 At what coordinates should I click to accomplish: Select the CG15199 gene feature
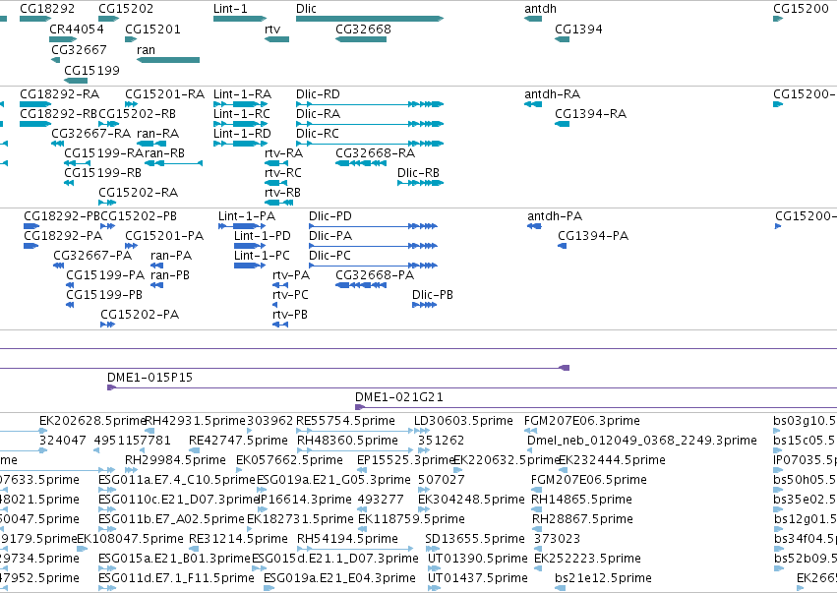coord(76,81)
